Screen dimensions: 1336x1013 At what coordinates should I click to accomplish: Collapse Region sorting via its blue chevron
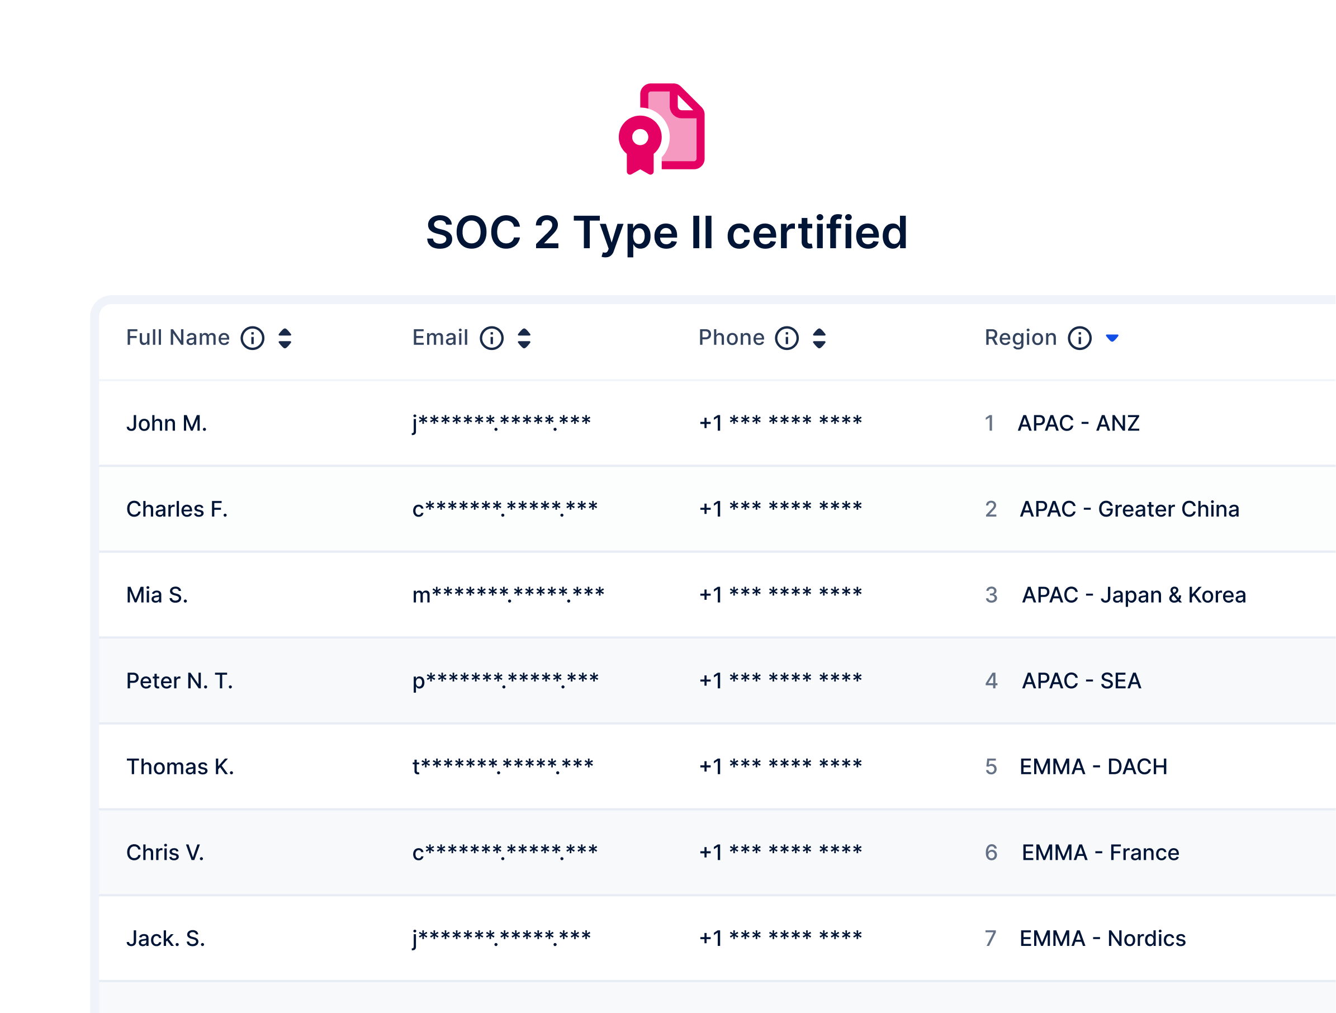1113,338
